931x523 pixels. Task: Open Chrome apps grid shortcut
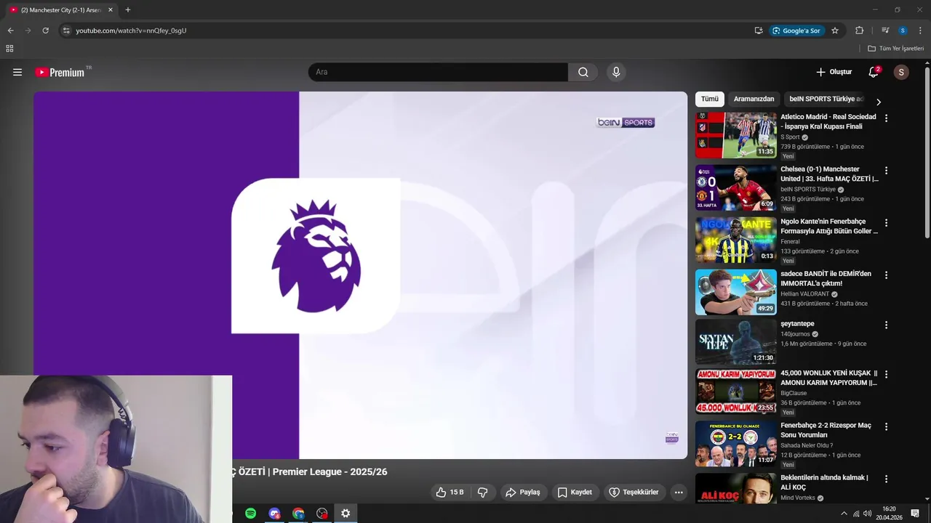[9, 49]
